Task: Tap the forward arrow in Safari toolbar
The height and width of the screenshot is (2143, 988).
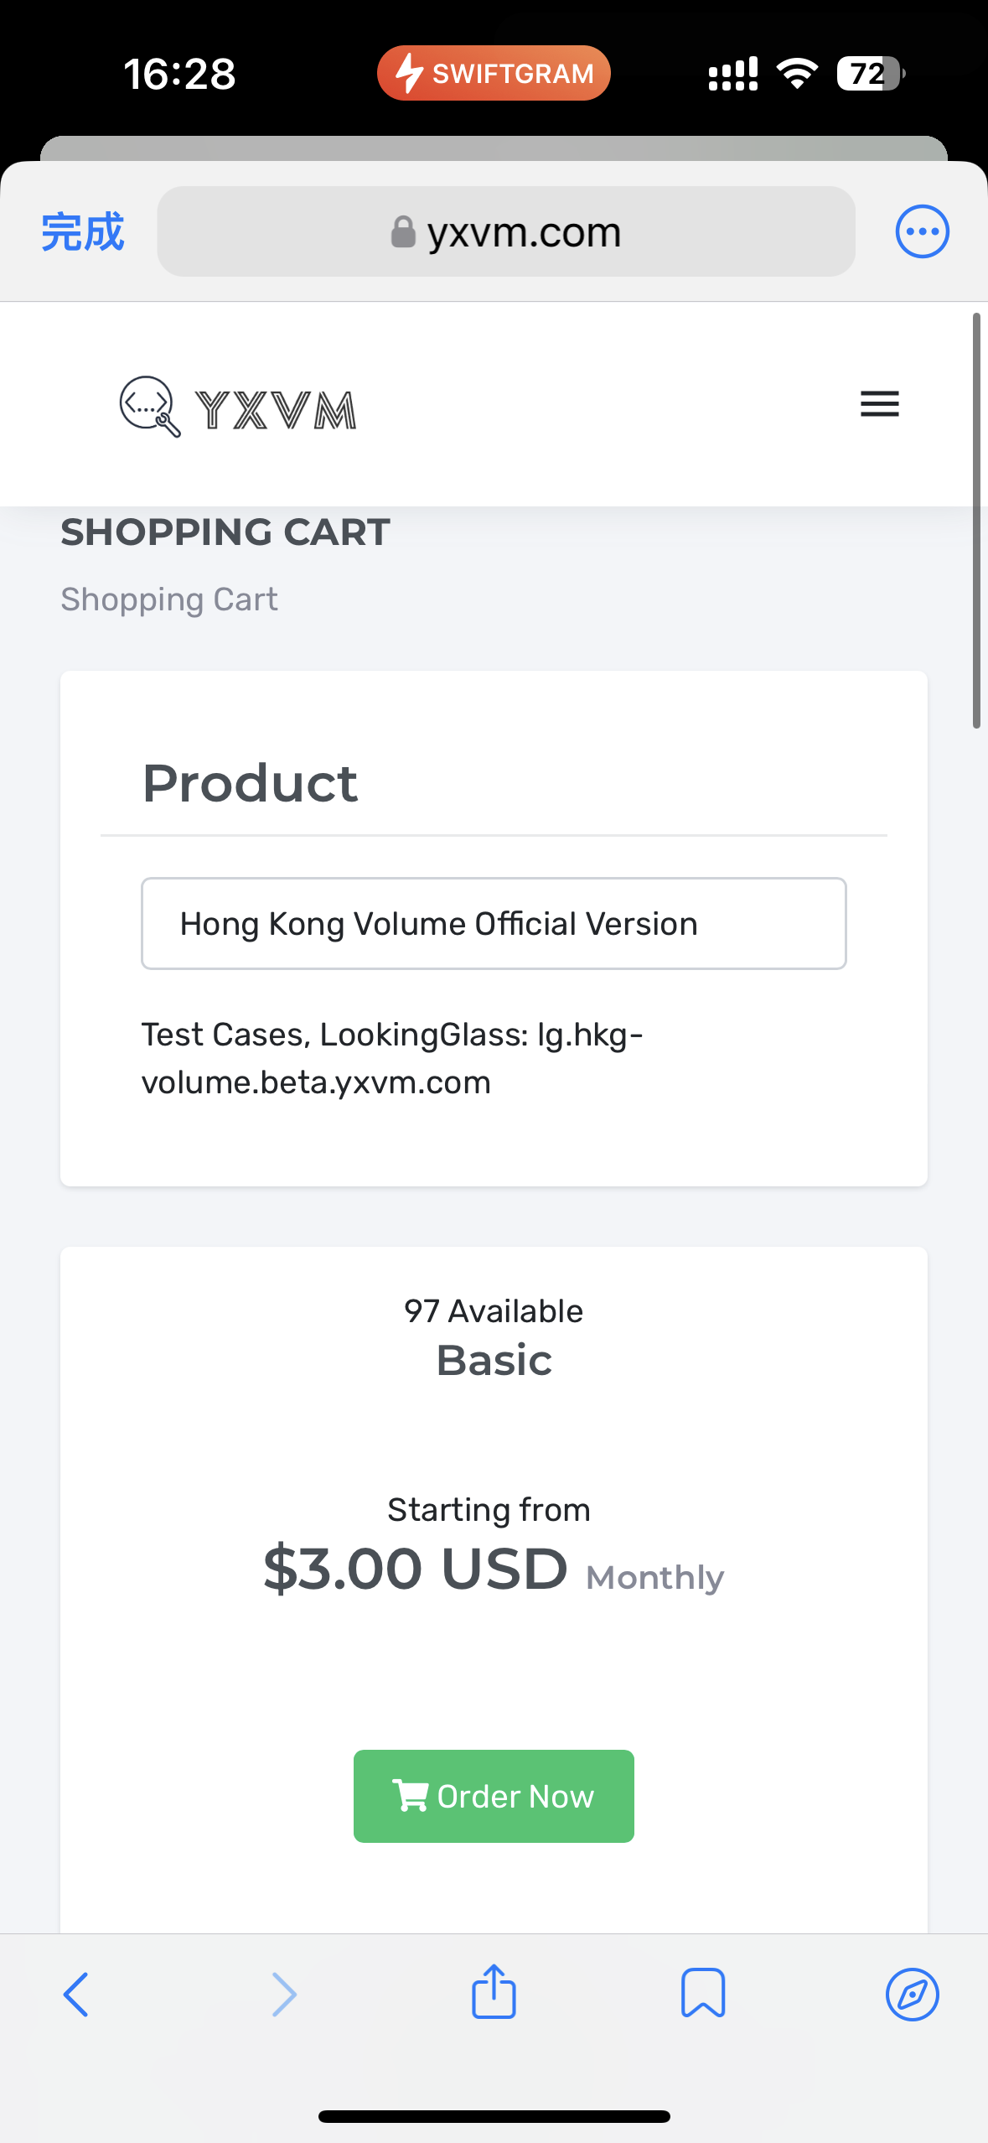Action: [x=283, y=1993]
